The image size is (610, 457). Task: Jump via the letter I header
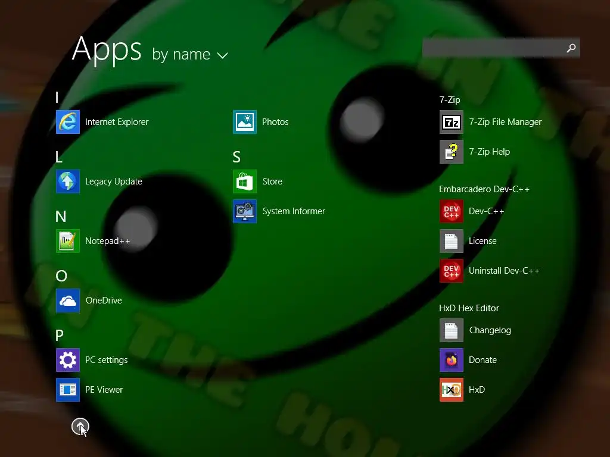(x=57, y=97)
